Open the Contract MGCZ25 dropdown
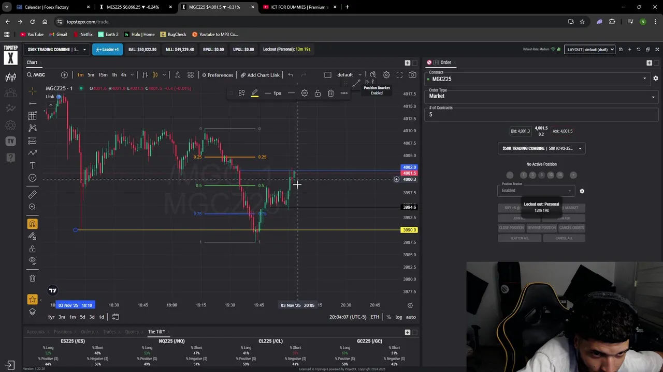This screenshot has height=372, width=663. 538,79
